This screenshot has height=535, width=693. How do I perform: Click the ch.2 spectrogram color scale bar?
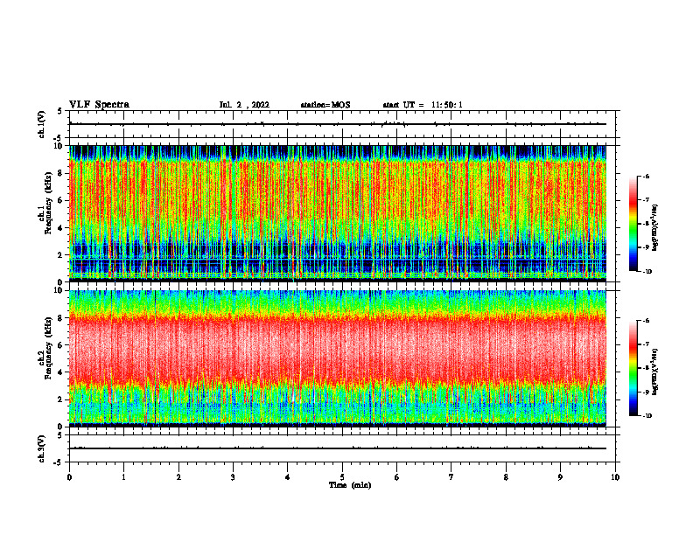[x=633, y=368]
